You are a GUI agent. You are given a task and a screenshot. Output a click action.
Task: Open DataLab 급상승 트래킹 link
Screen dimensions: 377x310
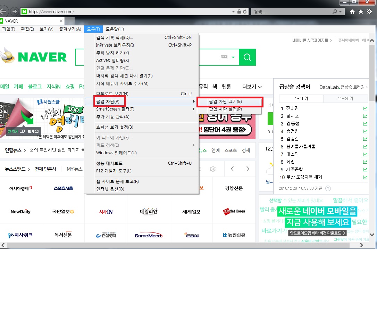343,87
